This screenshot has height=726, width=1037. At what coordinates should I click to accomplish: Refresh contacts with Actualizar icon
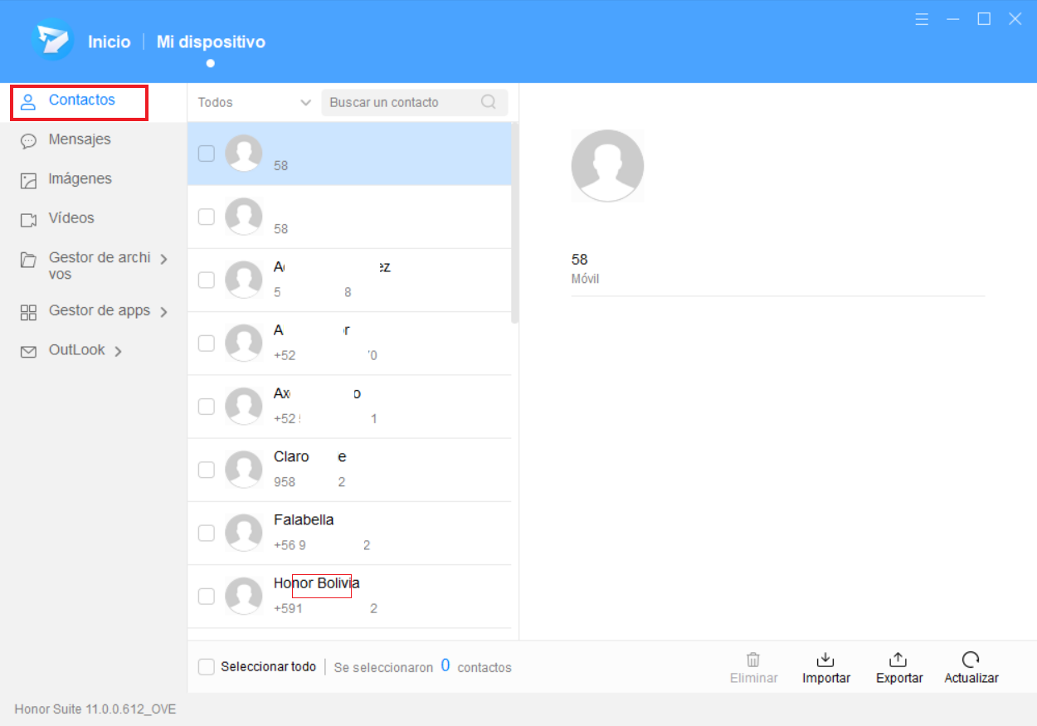[971, 660]
